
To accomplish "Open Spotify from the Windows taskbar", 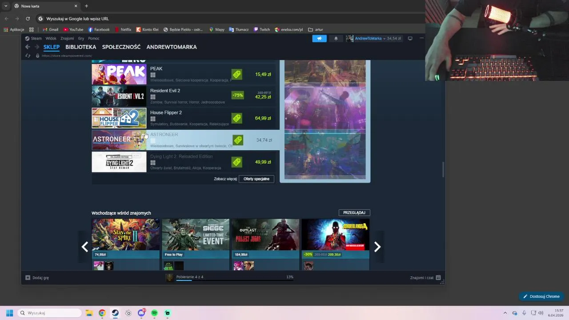I will tap(154, 313).
